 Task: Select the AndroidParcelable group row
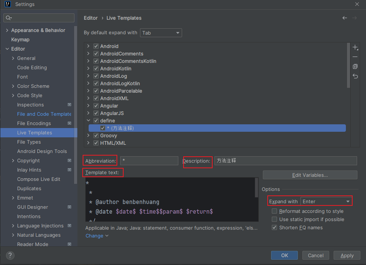point(217,91)
